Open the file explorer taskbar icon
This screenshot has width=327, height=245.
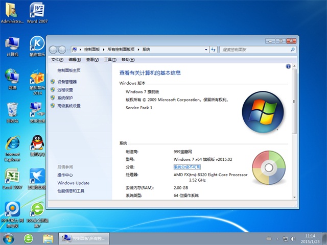48,239
